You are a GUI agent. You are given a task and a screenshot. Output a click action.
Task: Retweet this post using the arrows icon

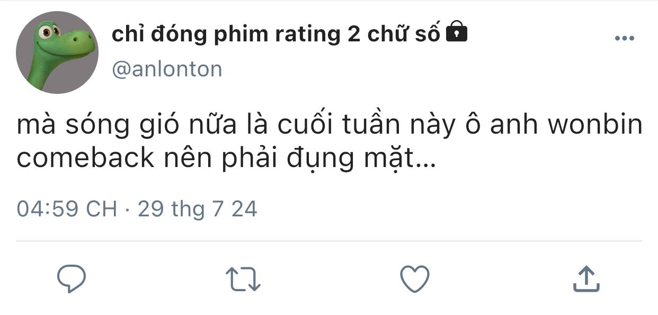[243, 279]
